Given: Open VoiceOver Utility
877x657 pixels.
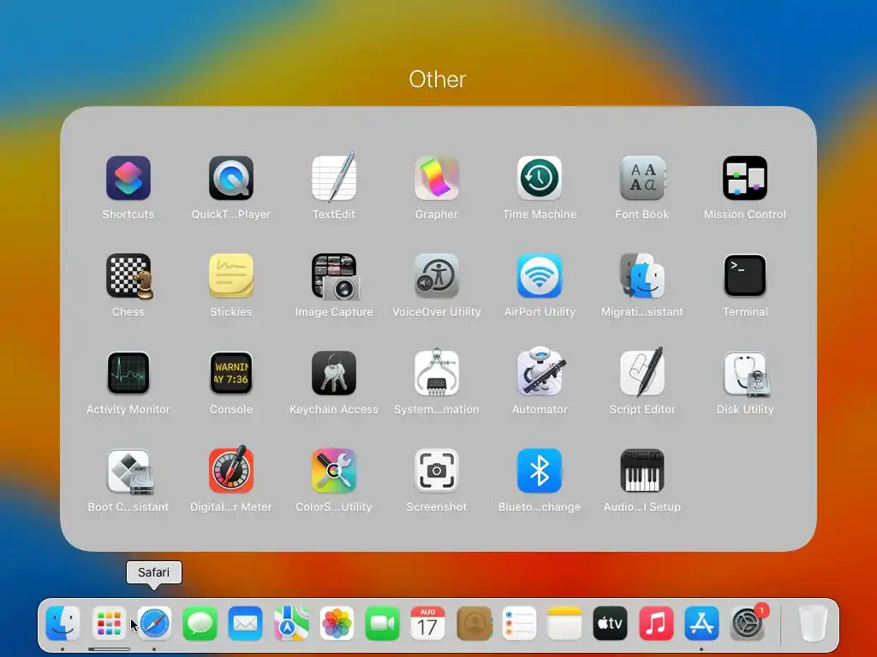Looking at the screenshot, I should (437, 276).
